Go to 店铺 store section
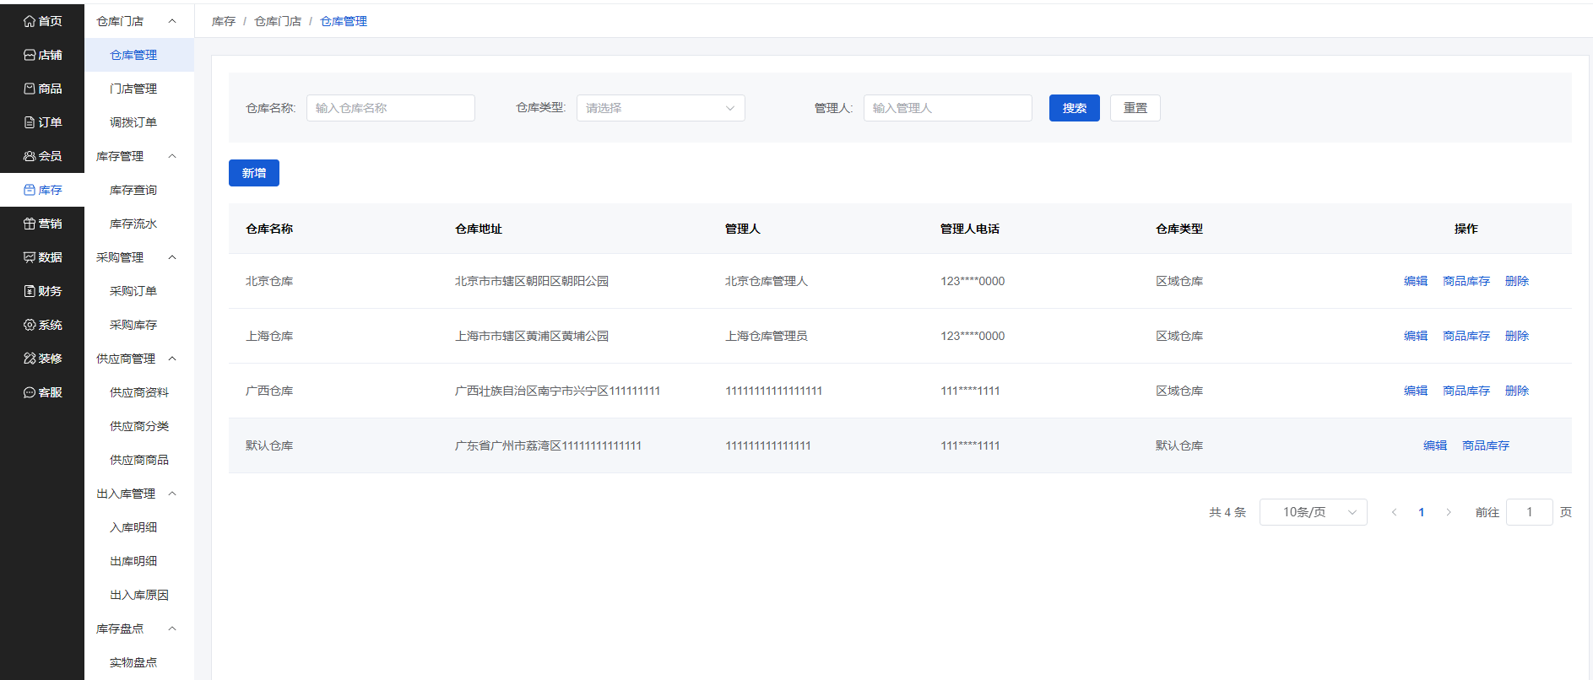Viewport: 1593px width, 680px height. point(42,55)
